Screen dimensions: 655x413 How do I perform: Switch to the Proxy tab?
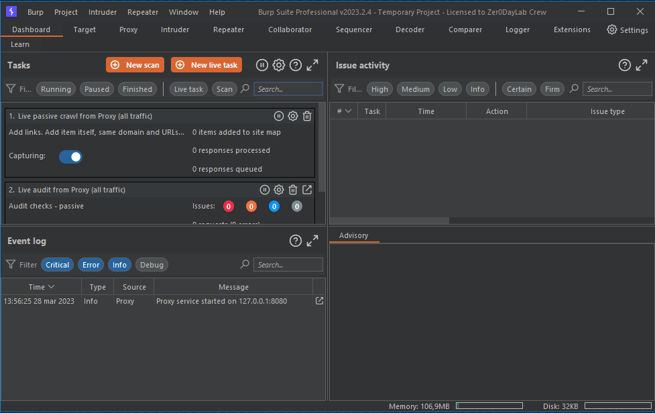127,29
